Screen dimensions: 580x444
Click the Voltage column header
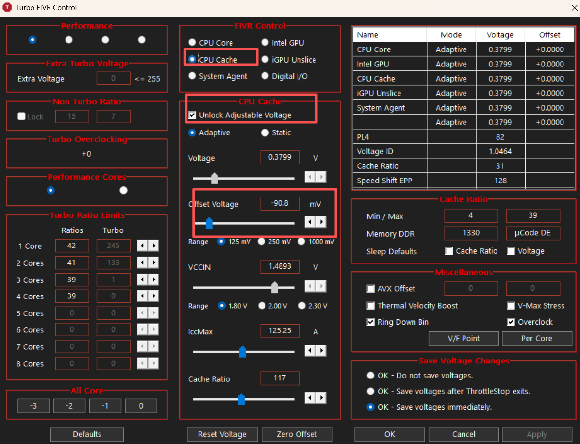[500, 35]
